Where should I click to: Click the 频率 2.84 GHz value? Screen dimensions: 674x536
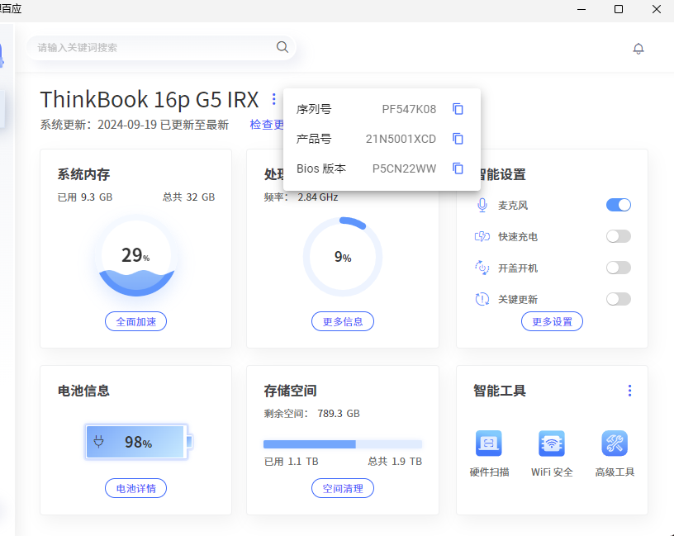tap(318, 197)
